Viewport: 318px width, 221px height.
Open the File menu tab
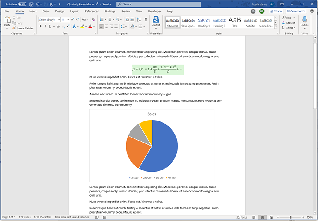coord(7,11)
